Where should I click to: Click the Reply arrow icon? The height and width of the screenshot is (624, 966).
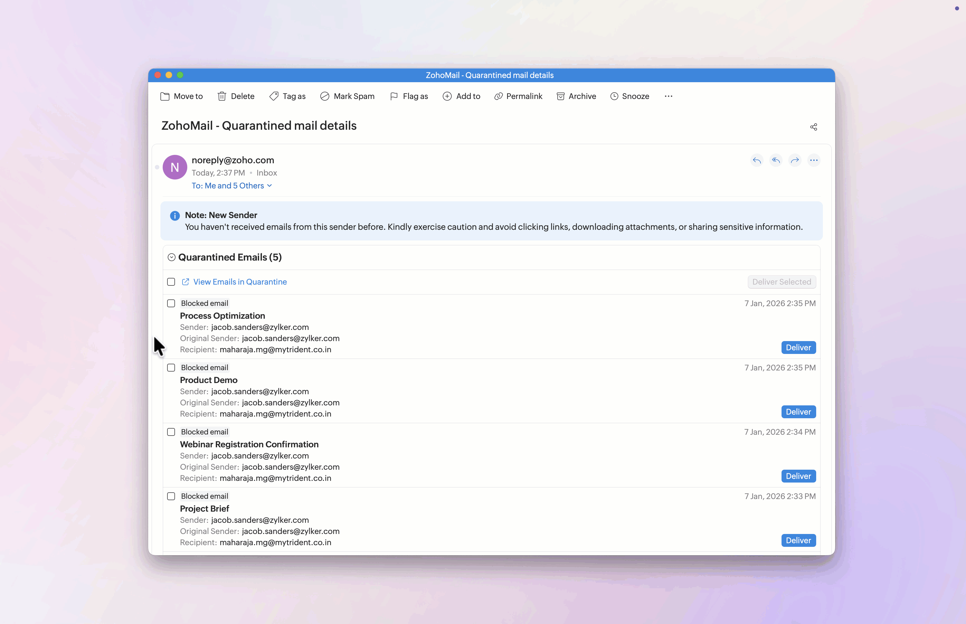tap(757, 160)
